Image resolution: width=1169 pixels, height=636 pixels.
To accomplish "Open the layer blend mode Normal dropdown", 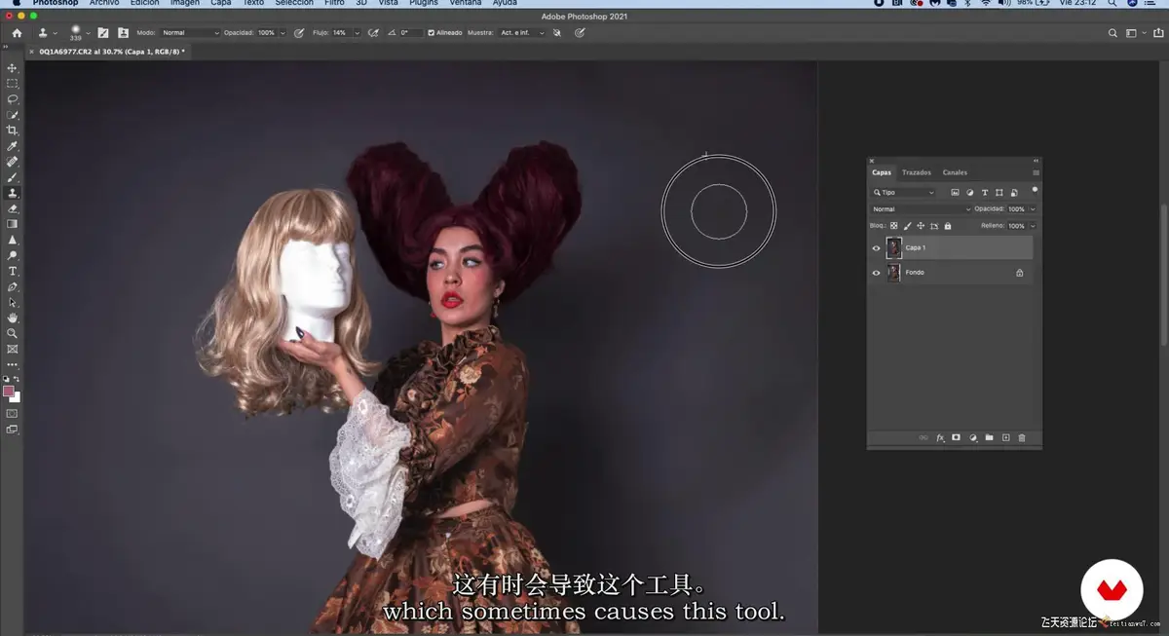I will tap(922, 209).
